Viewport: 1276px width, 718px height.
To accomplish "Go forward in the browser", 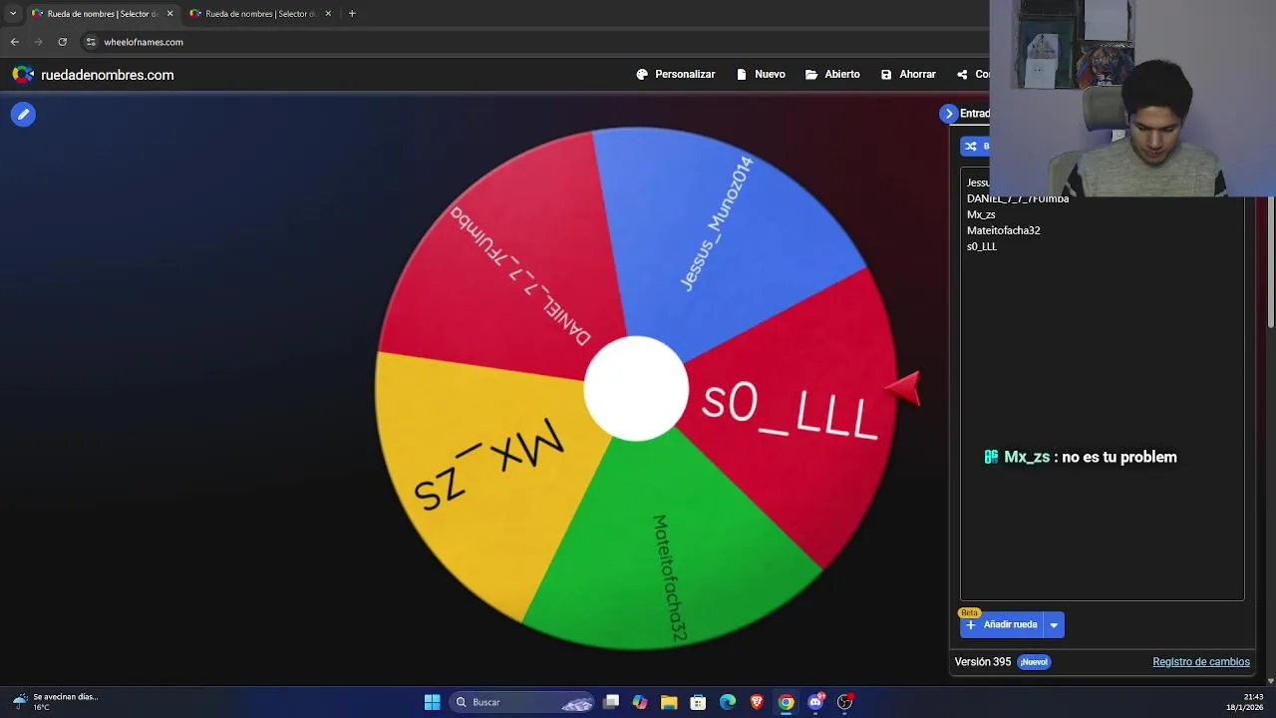I will [38, 42].
